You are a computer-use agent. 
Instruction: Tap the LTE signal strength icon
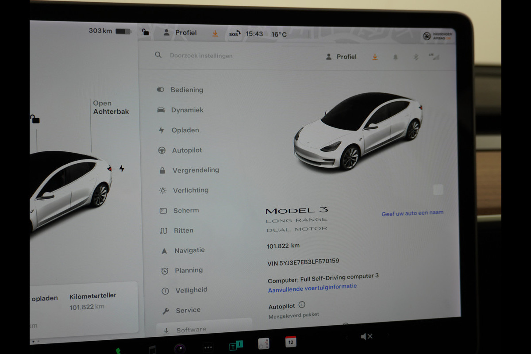tap(434, 57)
